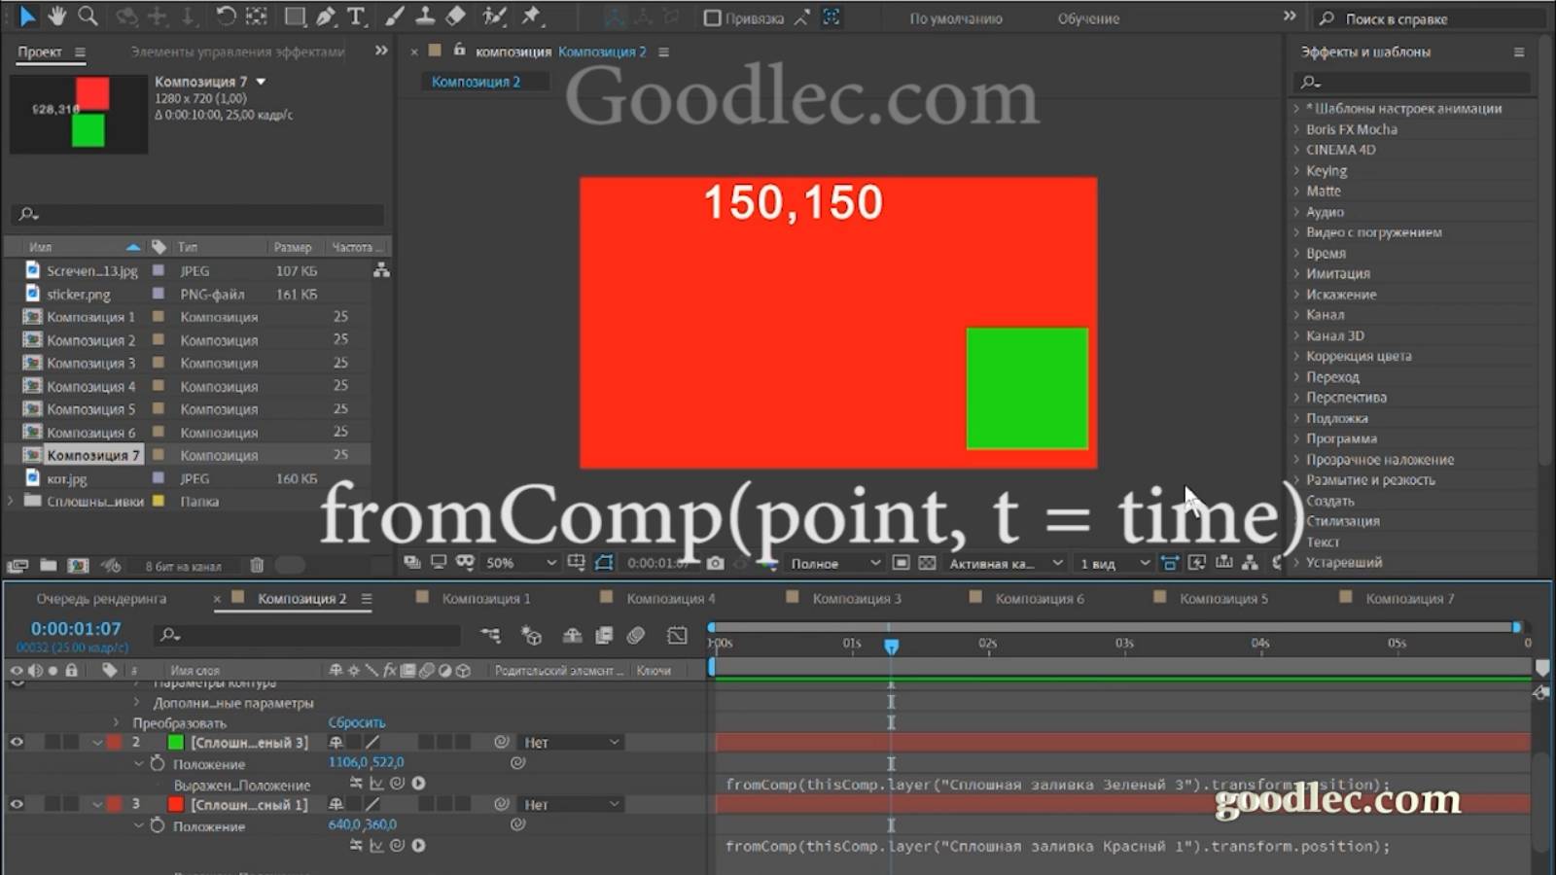
Task: Click the Сбросить link for Преобразовать
Action: click(x=356, y=722)
